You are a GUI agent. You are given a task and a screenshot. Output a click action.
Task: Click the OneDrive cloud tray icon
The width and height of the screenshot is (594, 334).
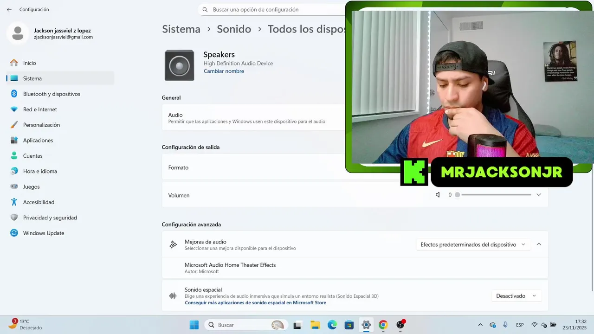point(493,325)
